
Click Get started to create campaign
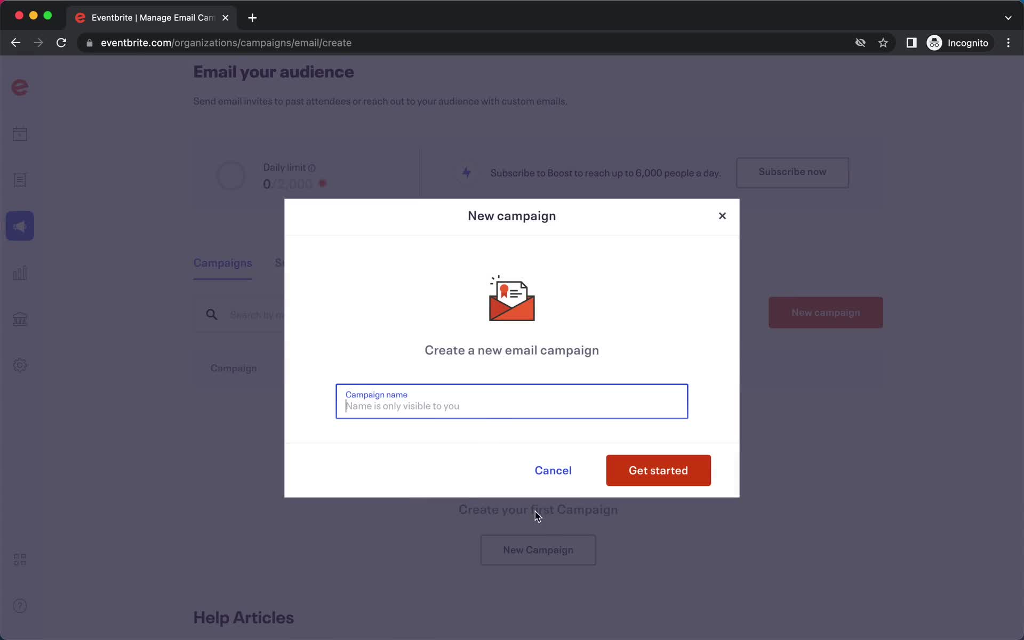click(x=658, y=470)
